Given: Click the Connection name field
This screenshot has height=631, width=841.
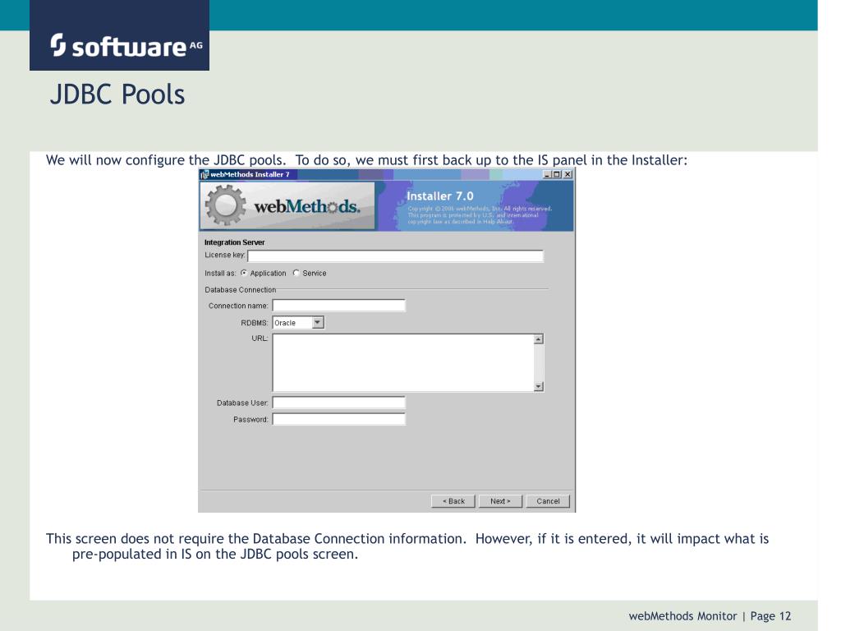Looking at the screenshot, I should tap(339, 306).
